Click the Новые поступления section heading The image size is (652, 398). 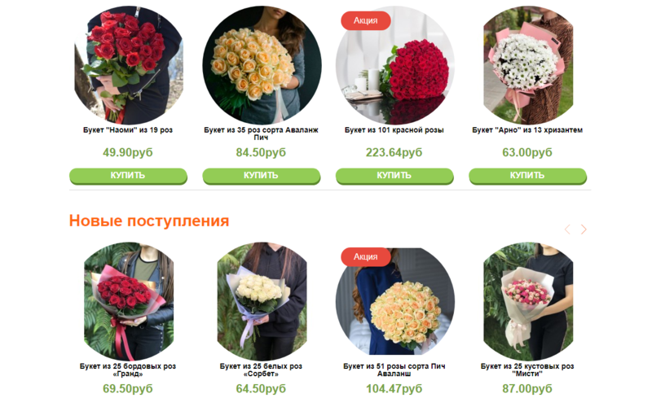tap(149, 221)
